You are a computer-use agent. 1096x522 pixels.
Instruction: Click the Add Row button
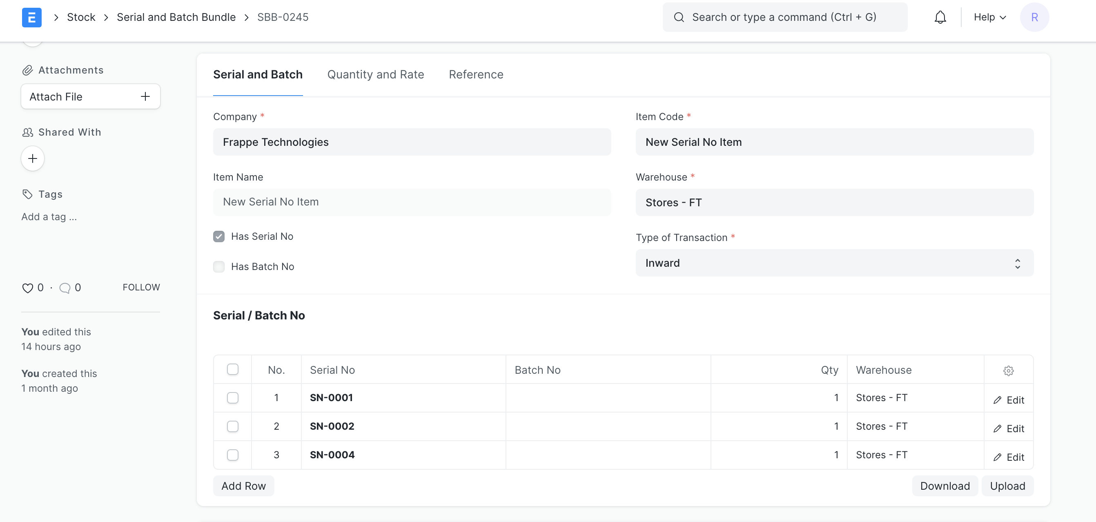(x=243, y=485)
